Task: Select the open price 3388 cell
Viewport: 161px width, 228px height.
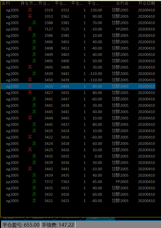Action: pos(49,23)
